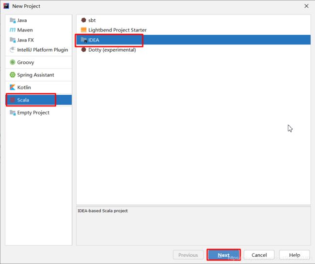315x264 pixels.
Task: Click the IDEA folder icon
Action: (83, 40)
